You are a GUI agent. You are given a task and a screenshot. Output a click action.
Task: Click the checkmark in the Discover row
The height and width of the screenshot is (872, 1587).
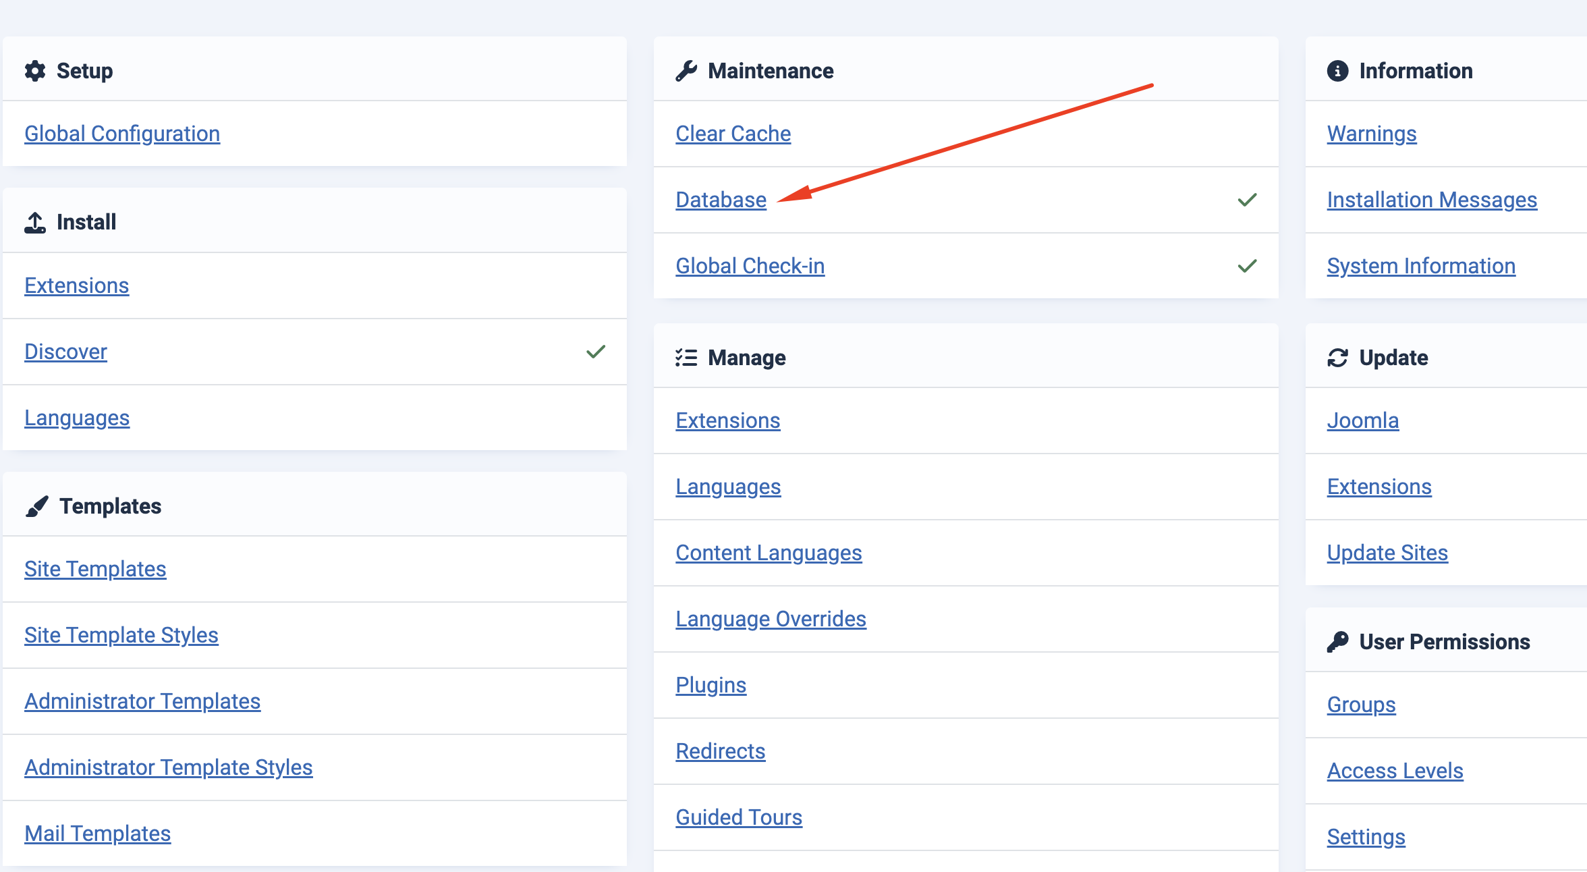pyautogui.click(x=596, y=352)
